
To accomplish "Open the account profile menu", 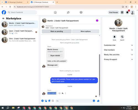I will coord(132,12).
